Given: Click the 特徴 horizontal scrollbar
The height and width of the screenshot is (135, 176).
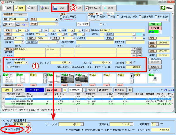Looking at the screenshot, I should [128, 20].
